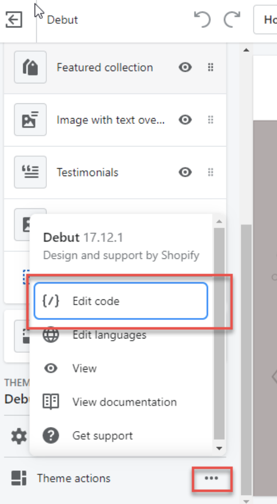277x504 pixels.
Task: Choose Edit code from menu
Action: click(x=121, y=301)
